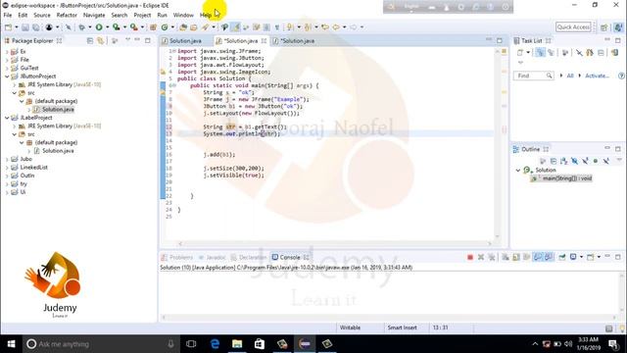Open Microsoft Edge from the taskbar

215,344
